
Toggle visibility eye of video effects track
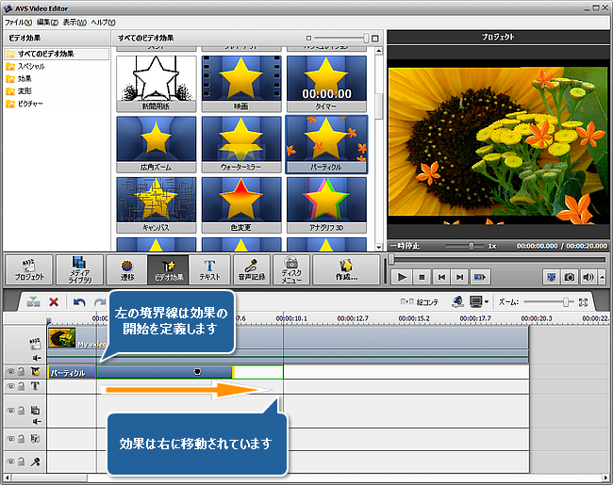[11, 373]
